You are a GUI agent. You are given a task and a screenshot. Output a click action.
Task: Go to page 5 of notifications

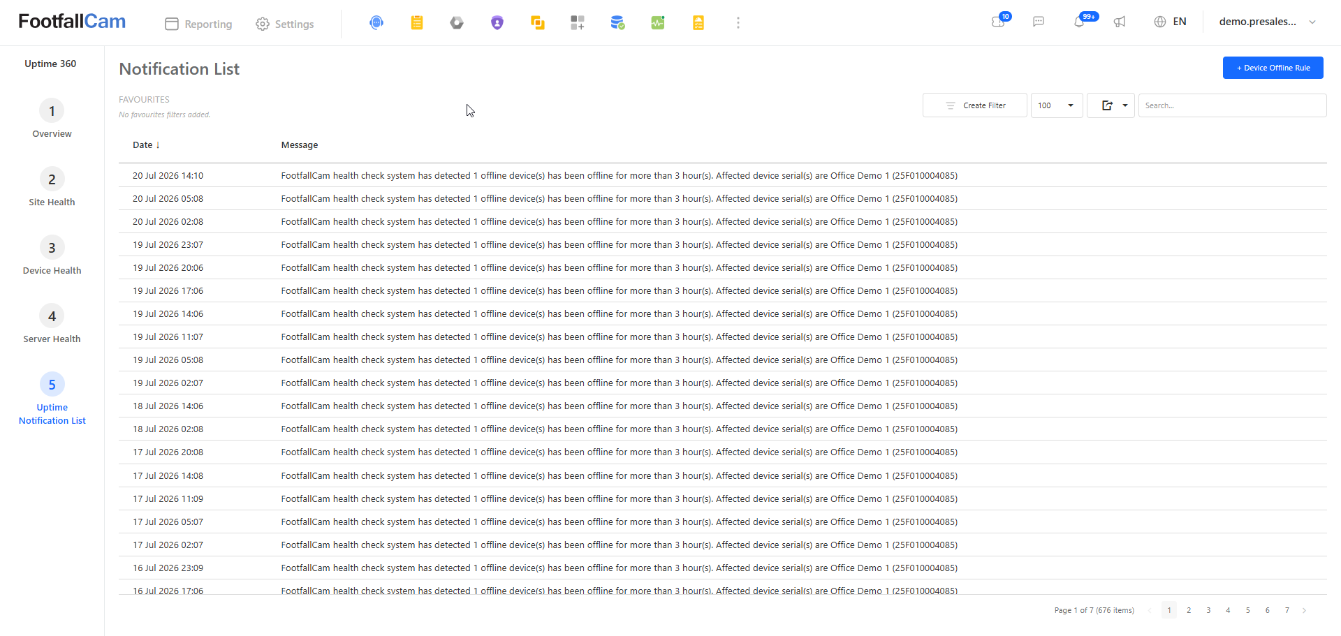[x=1248, y=610]
